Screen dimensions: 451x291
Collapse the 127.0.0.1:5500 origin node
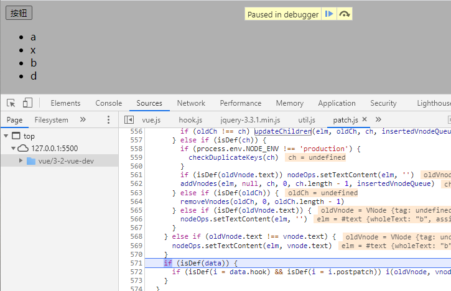tap(13, 149)
